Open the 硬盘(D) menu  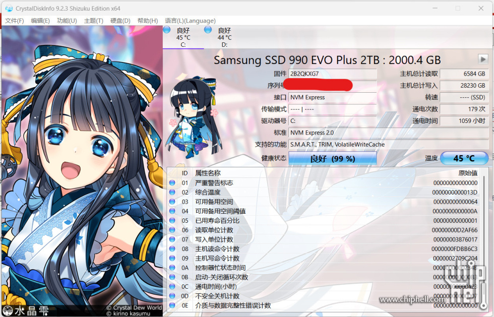point(120,21)
